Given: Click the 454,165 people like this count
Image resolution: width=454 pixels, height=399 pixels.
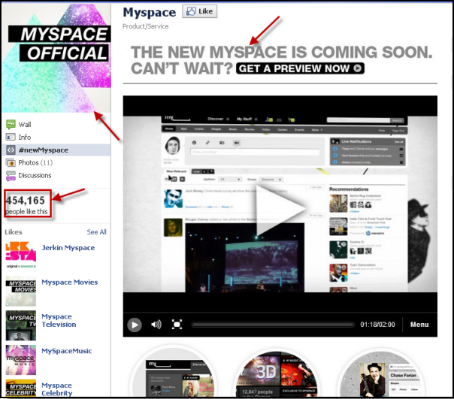Looking at the screenshot, I should (x=28, y=206).
